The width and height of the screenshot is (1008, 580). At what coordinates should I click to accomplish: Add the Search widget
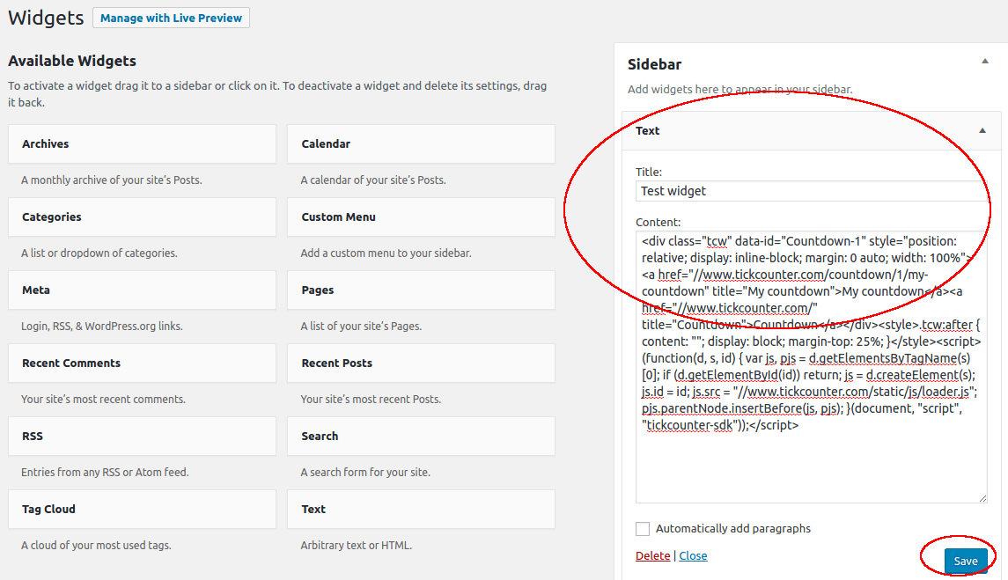click(421, 437)
